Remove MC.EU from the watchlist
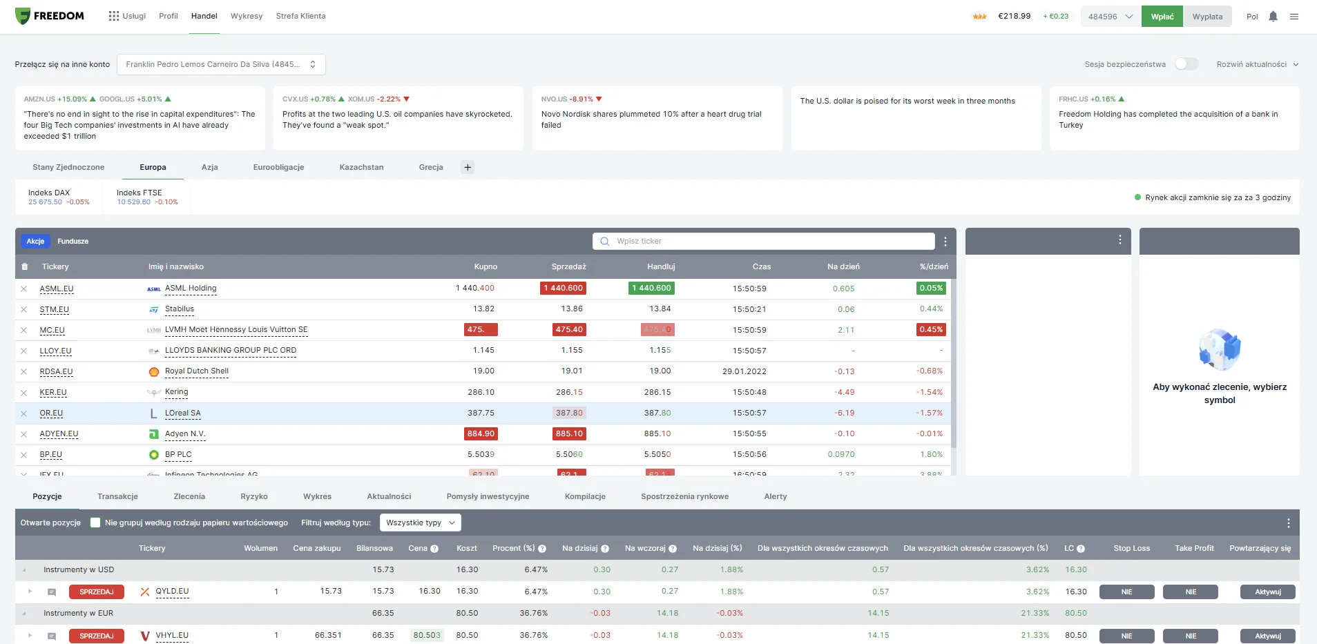This screenshot has width=1317, height=644. tap(24, 331)
